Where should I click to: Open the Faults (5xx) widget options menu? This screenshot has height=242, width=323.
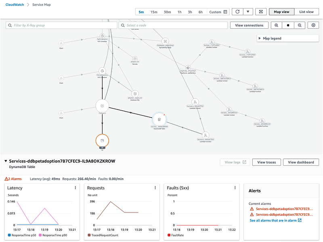(x=235, y=187)
